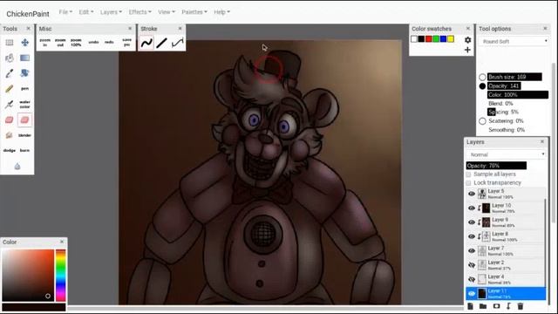
Task: Select the pen tool
Action: [25, 89]
